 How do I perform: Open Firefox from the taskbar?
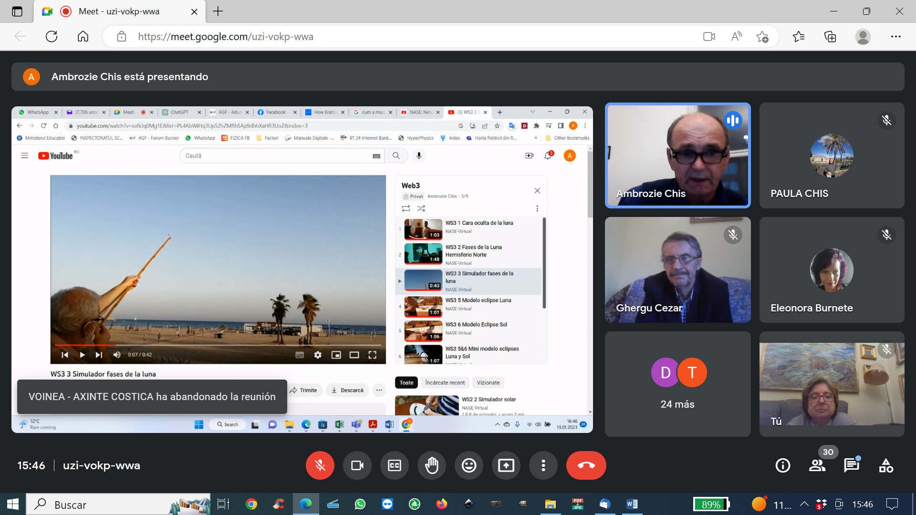coord(442,504)
